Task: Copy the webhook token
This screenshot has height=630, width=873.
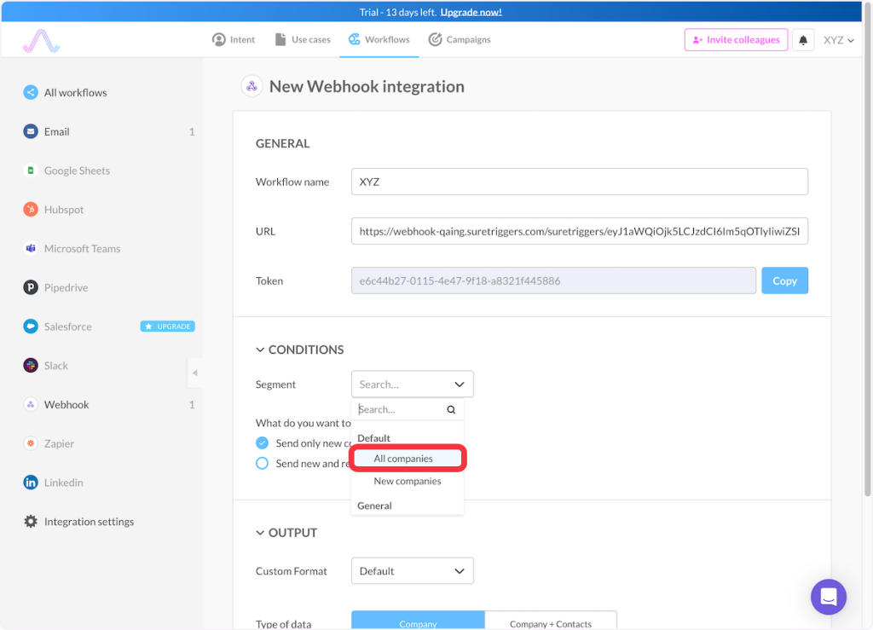Action: pos(784,280)
